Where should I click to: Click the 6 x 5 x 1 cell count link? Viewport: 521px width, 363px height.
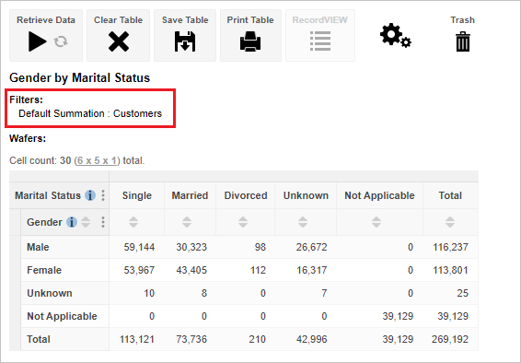coord(97,161)
